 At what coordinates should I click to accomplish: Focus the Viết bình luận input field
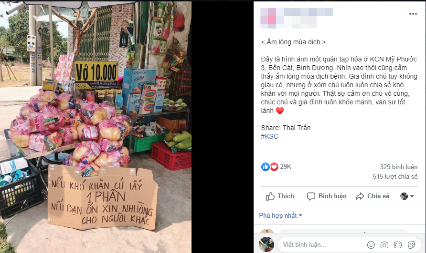[x=320, y=245]
